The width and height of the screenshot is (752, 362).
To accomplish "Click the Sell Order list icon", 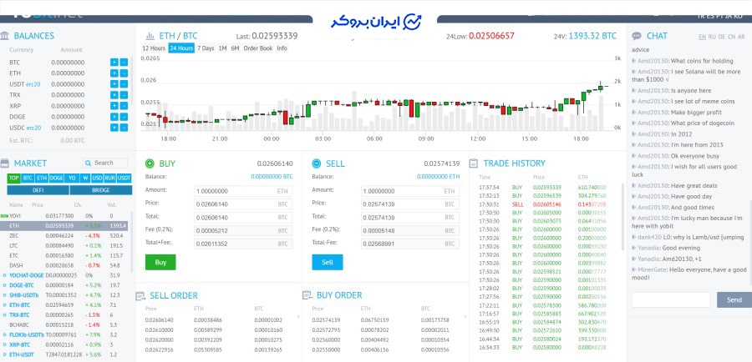I will click(140, 296).
